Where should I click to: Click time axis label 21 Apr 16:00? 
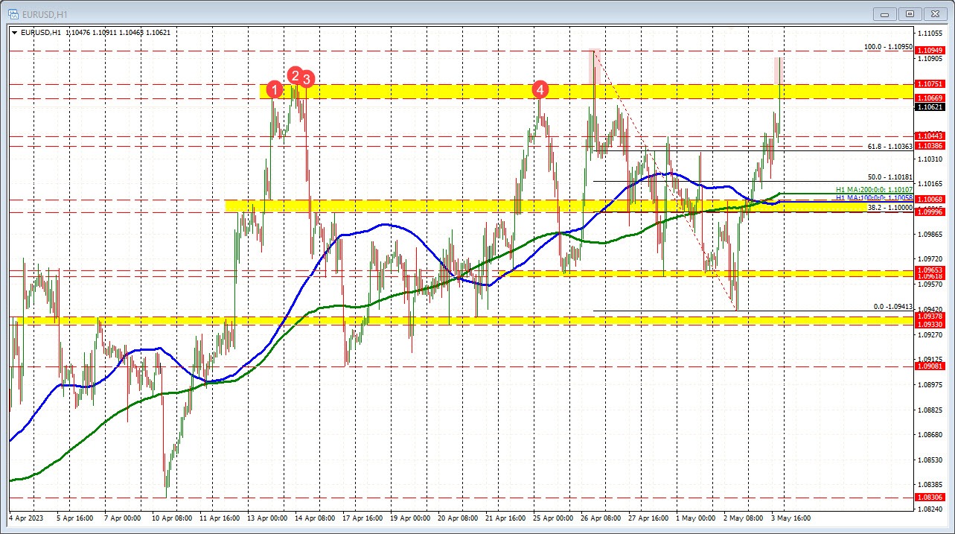[505, 517]
